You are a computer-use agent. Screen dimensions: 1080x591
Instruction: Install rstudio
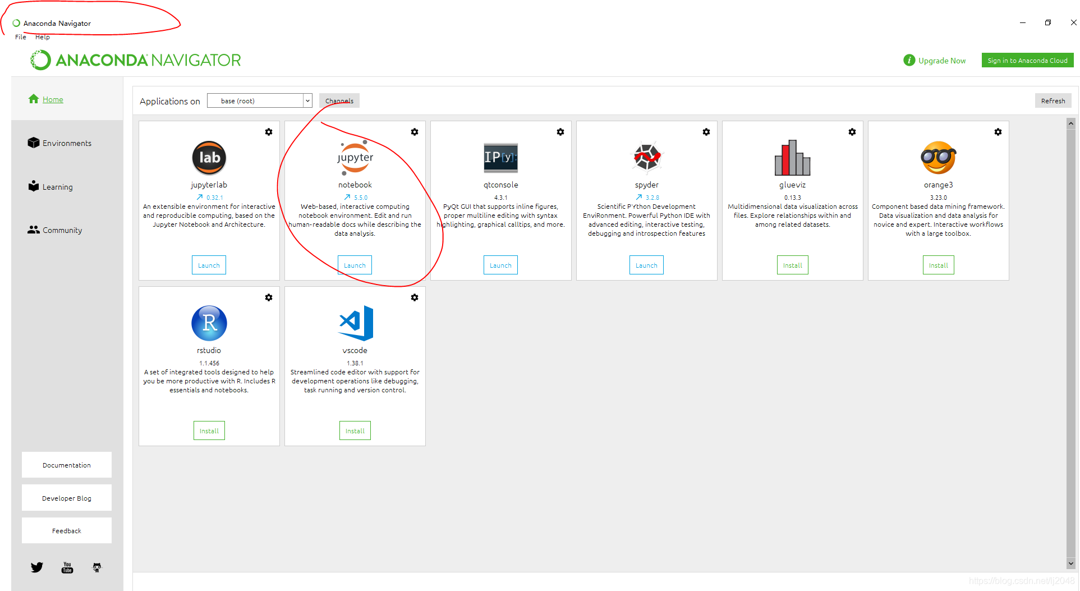[x=209, y=431]
